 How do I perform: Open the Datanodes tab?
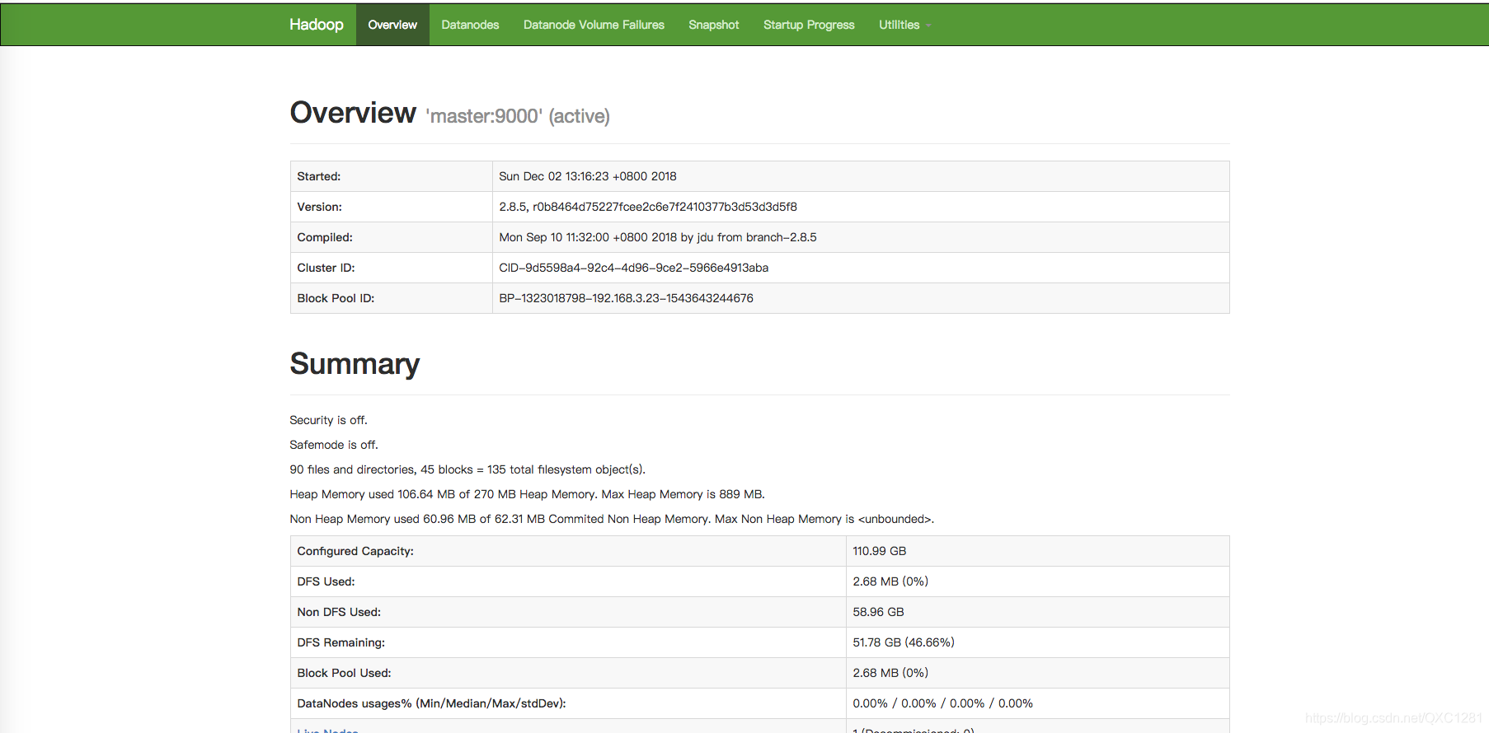coord(470,25)
